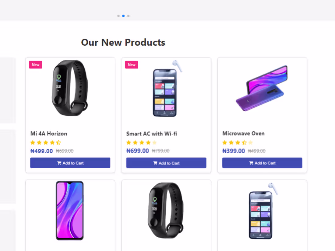Click the New badge on Mi 4A Horizon
The height and width of the screenshot is (251, 335).
[x=35, y=64]
